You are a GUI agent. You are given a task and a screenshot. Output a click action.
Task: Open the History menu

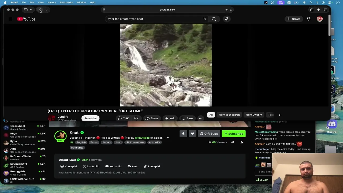point(52,2)
